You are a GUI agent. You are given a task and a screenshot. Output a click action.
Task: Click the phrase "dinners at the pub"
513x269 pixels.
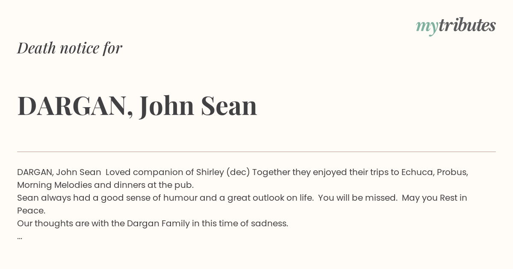[153, 185]
